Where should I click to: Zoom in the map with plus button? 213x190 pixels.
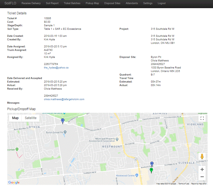point(202,169)
